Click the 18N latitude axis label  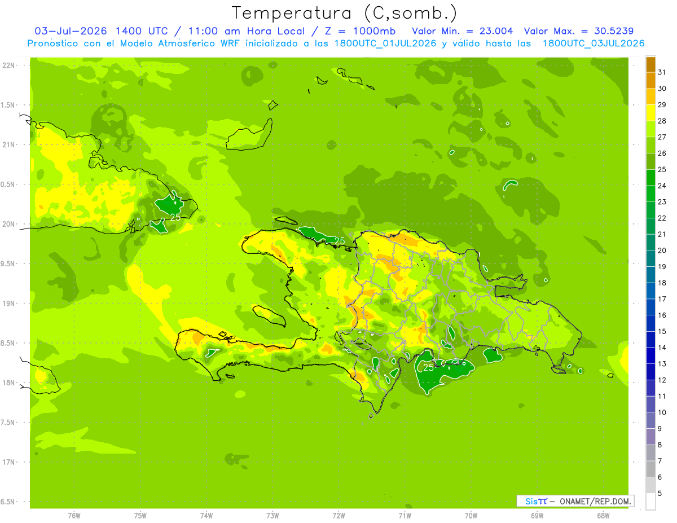pyautogui.click(x=10, y=383)
